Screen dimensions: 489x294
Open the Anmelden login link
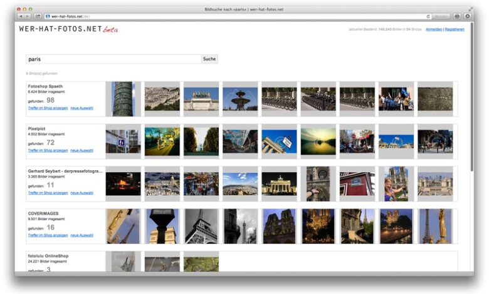click(x=434, y=29)
